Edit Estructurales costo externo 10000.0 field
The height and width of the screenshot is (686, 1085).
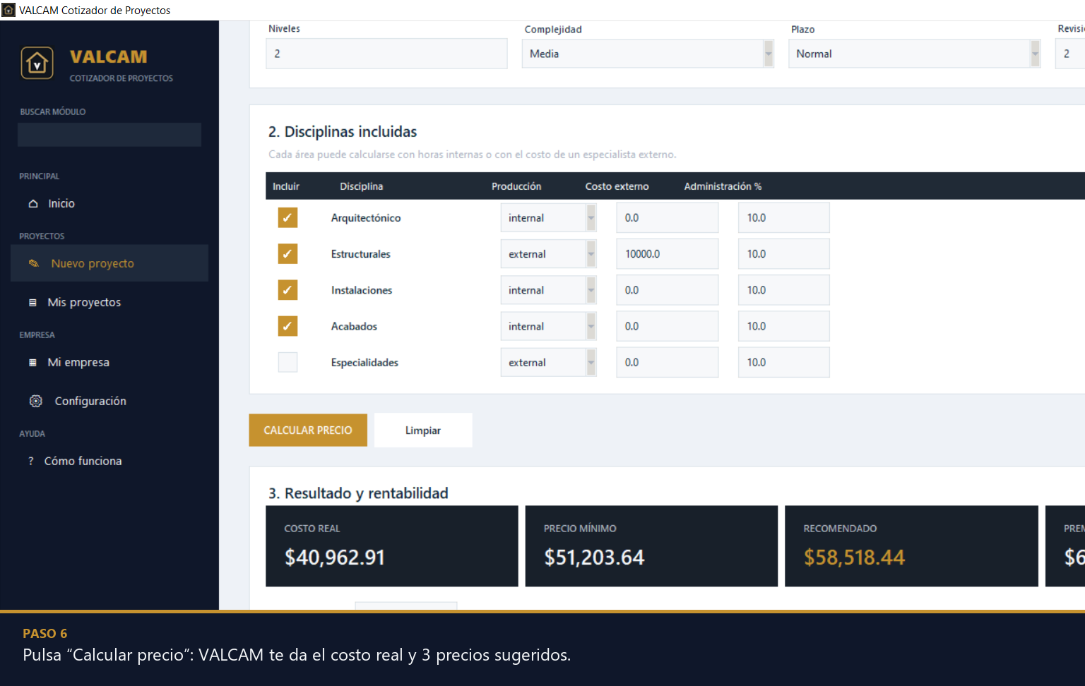click(x=668, y=253)
